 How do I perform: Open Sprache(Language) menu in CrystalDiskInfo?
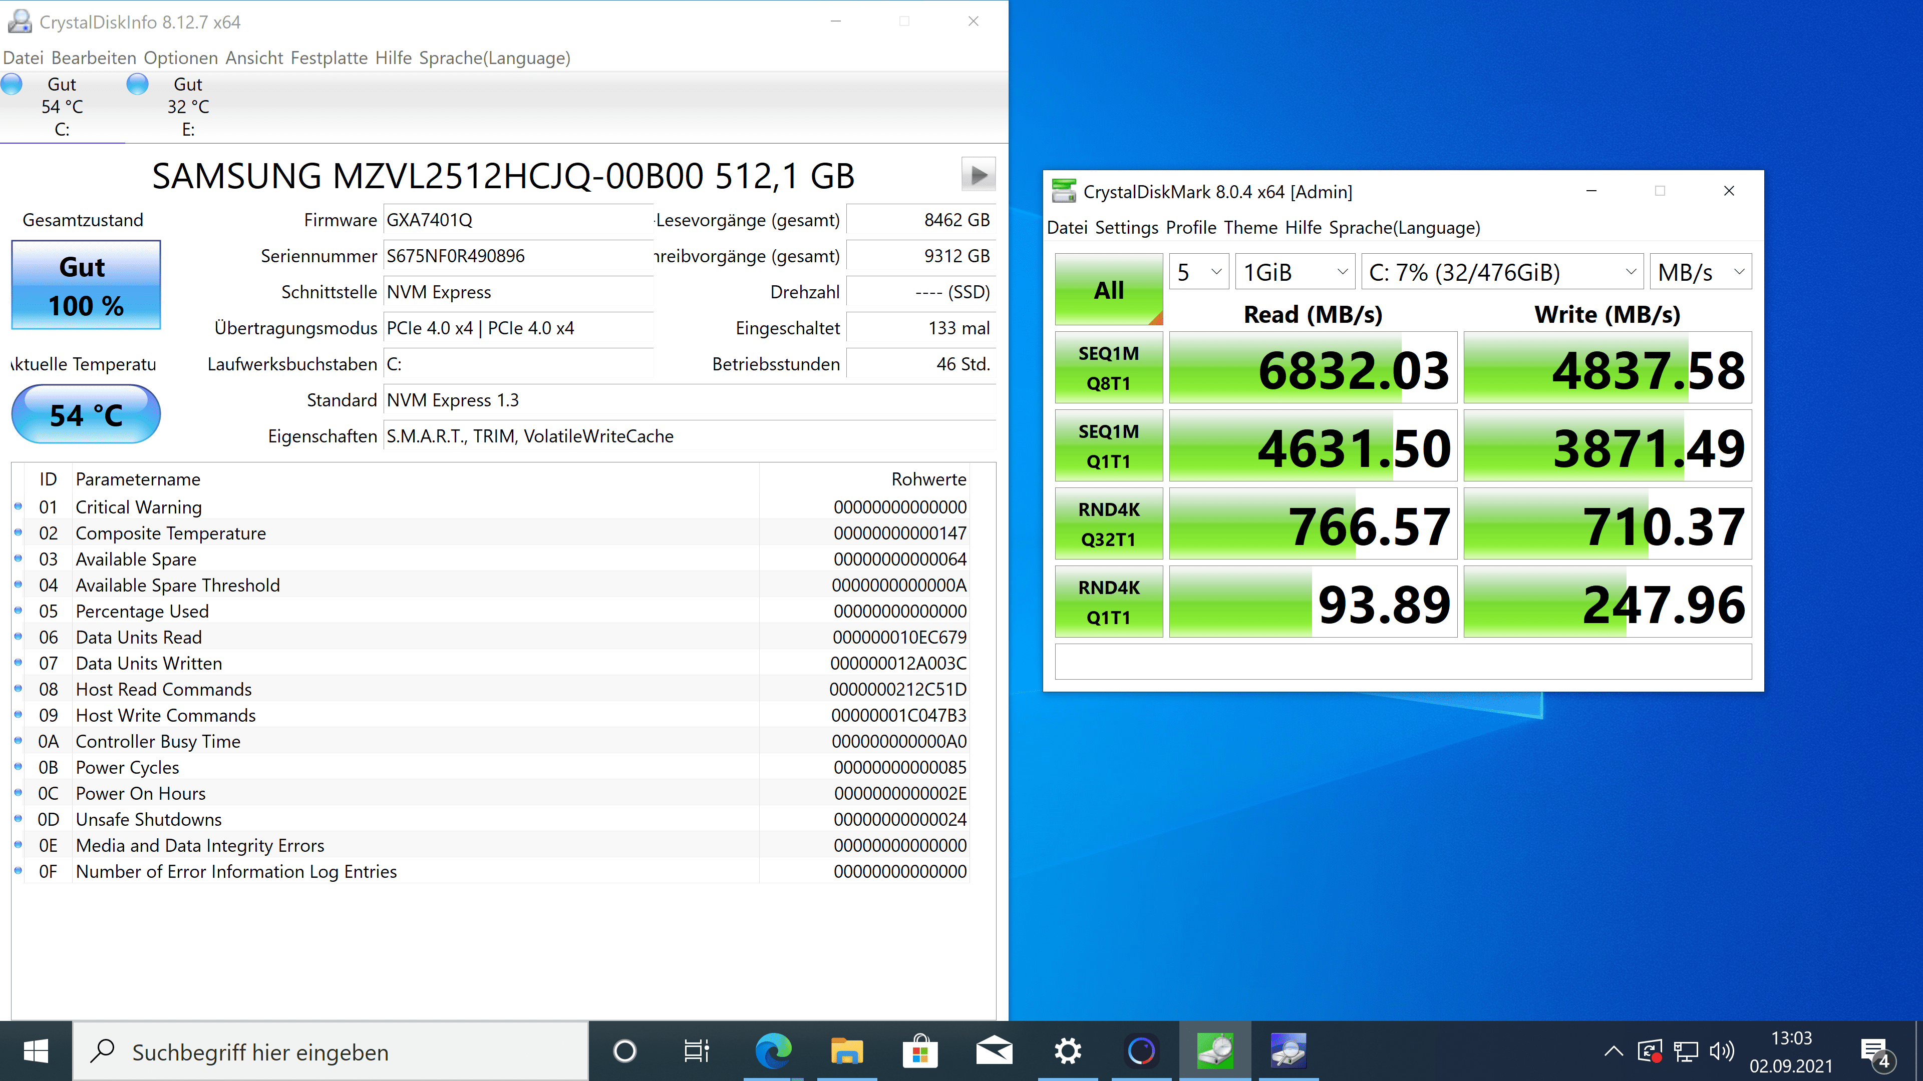(x=494, y=58)
